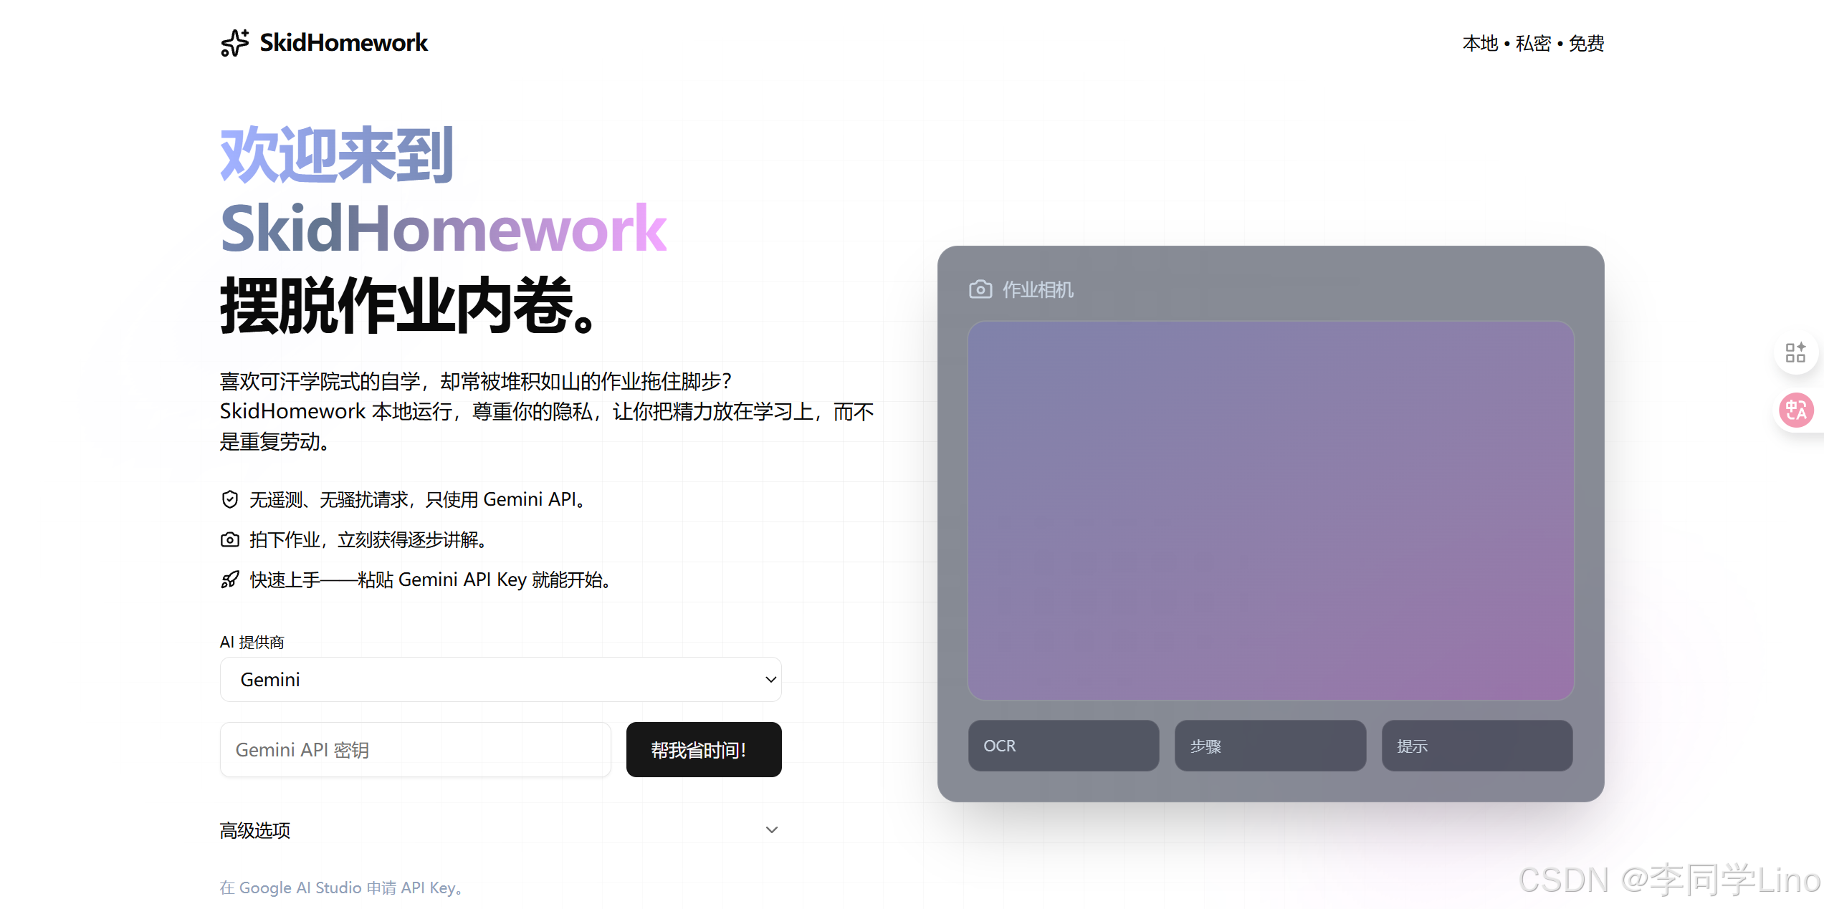Screen dimensions: 1824x909
Task: Click the 作业相机 panel title
Action: [1037, 289]
